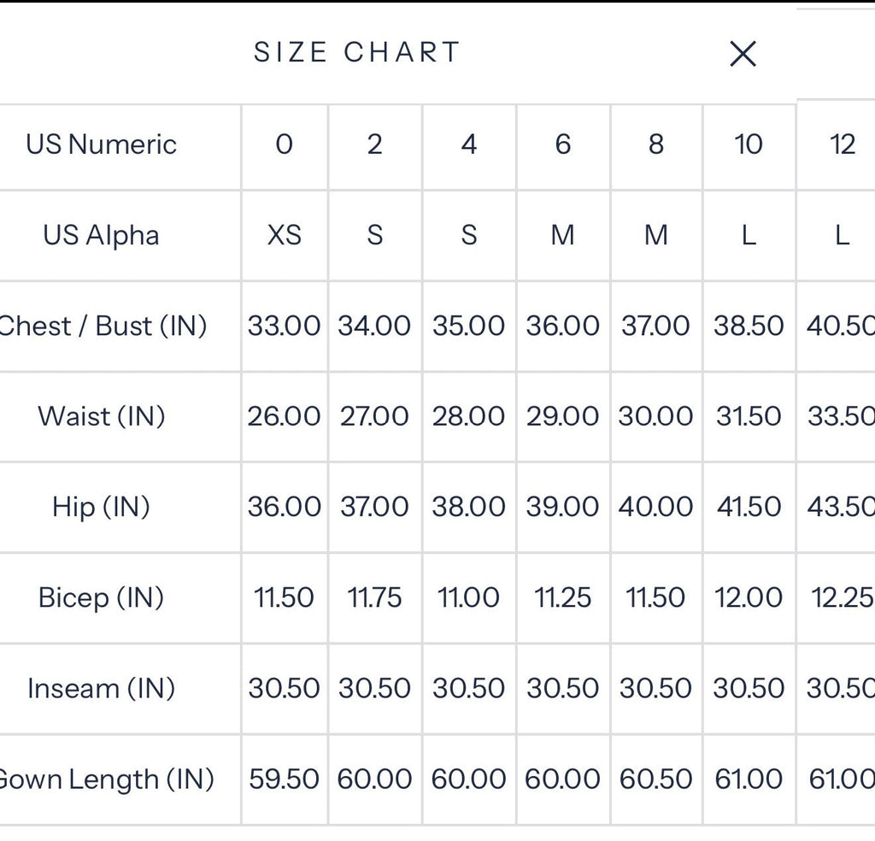Click the Gown Length (IN) row label

[106, 779]
